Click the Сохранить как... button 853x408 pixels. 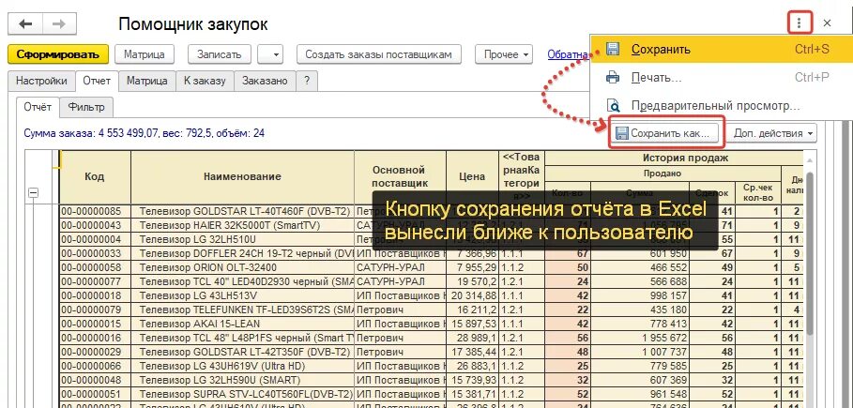663,133
